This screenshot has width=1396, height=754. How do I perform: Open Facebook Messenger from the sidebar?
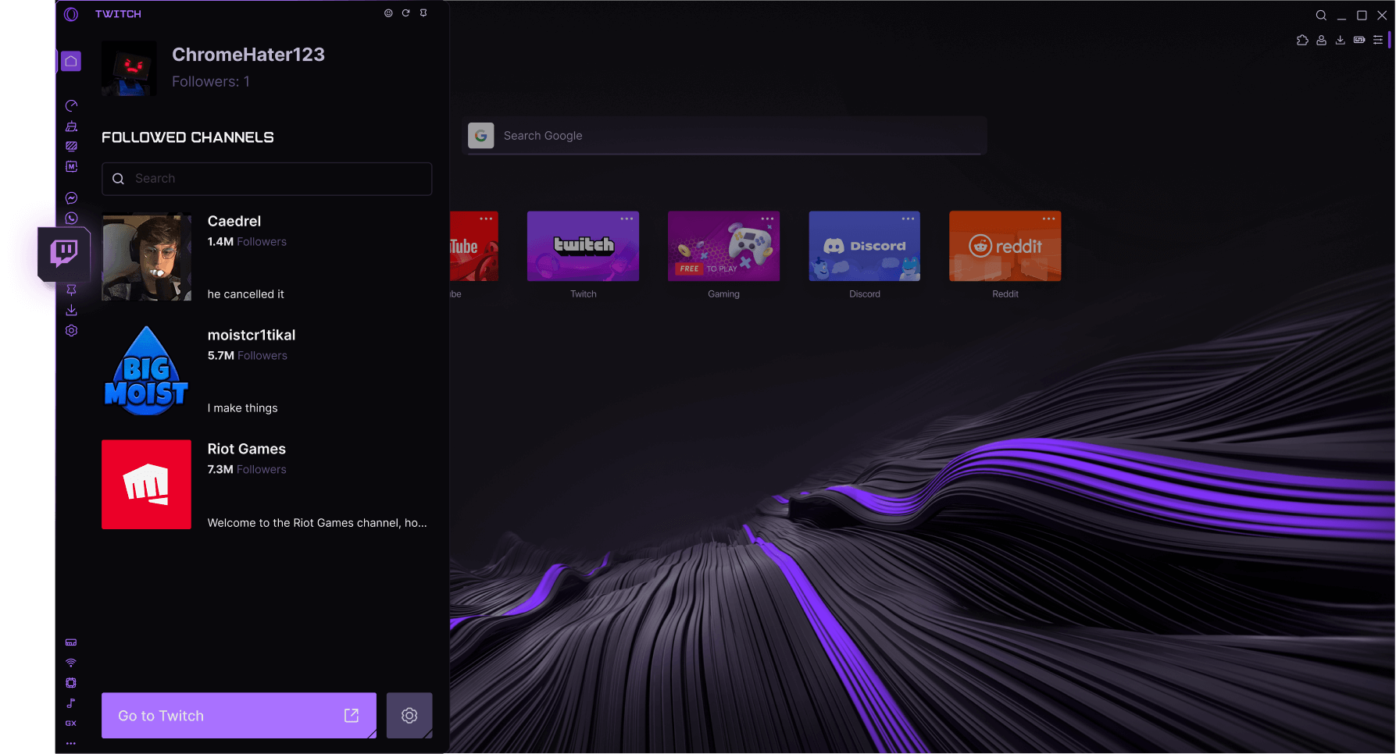(x=70, y=197)
